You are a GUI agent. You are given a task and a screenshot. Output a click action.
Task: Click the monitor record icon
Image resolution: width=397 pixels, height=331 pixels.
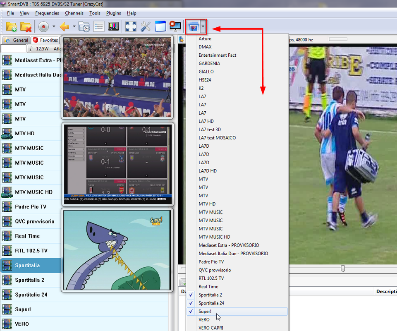coord(175,26)
